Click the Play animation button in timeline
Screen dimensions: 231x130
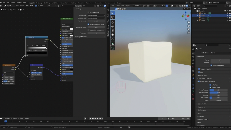pos(97,119)
